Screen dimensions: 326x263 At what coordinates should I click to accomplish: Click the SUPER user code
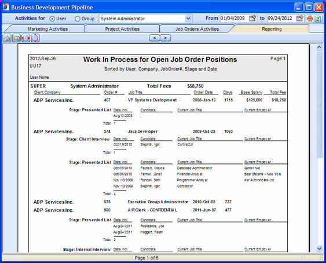click(x=38, y=86)
